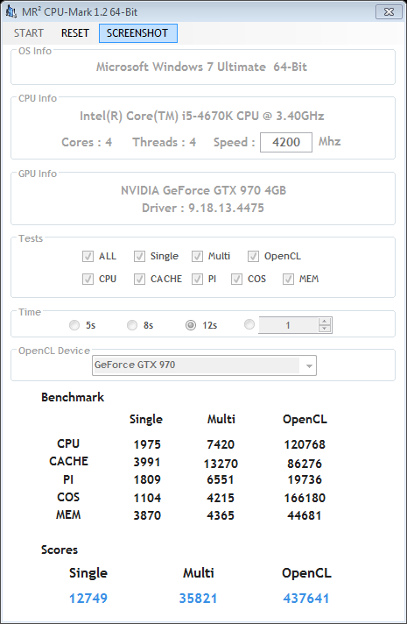The height and width of the screenshot is (624, 407).
Task: Toggle the MEM benchmark checkbox
Action: point(288,279)
